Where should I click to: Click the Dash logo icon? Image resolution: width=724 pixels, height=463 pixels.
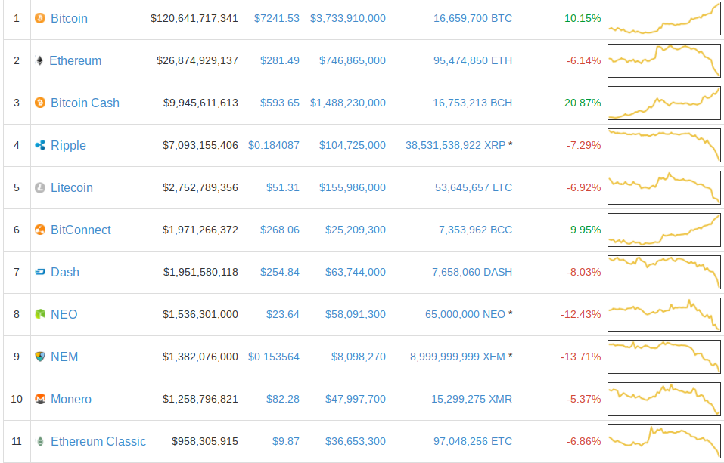pyautogui.click(x=40, y=272)
